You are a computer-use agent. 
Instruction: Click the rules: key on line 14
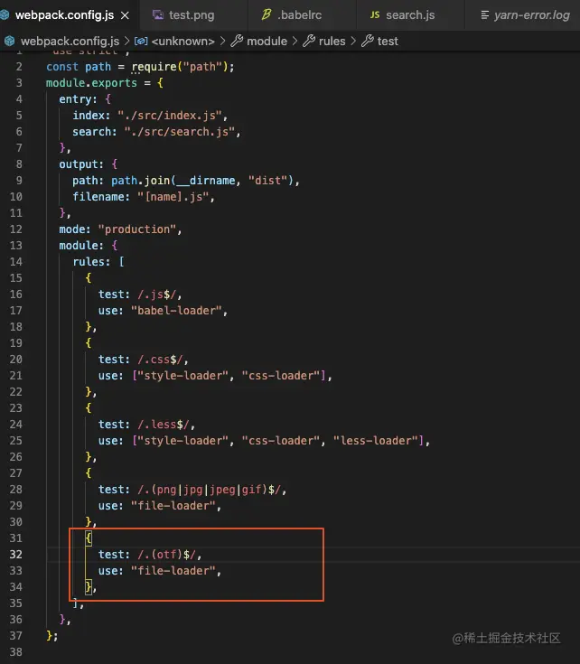point(91,262)
